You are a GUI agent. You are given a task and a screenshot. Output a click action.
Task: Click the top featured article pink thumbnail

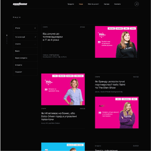point(116,42)
